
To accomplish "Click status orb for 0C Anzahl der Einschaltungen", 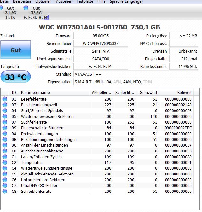I will tap(5, 145).
